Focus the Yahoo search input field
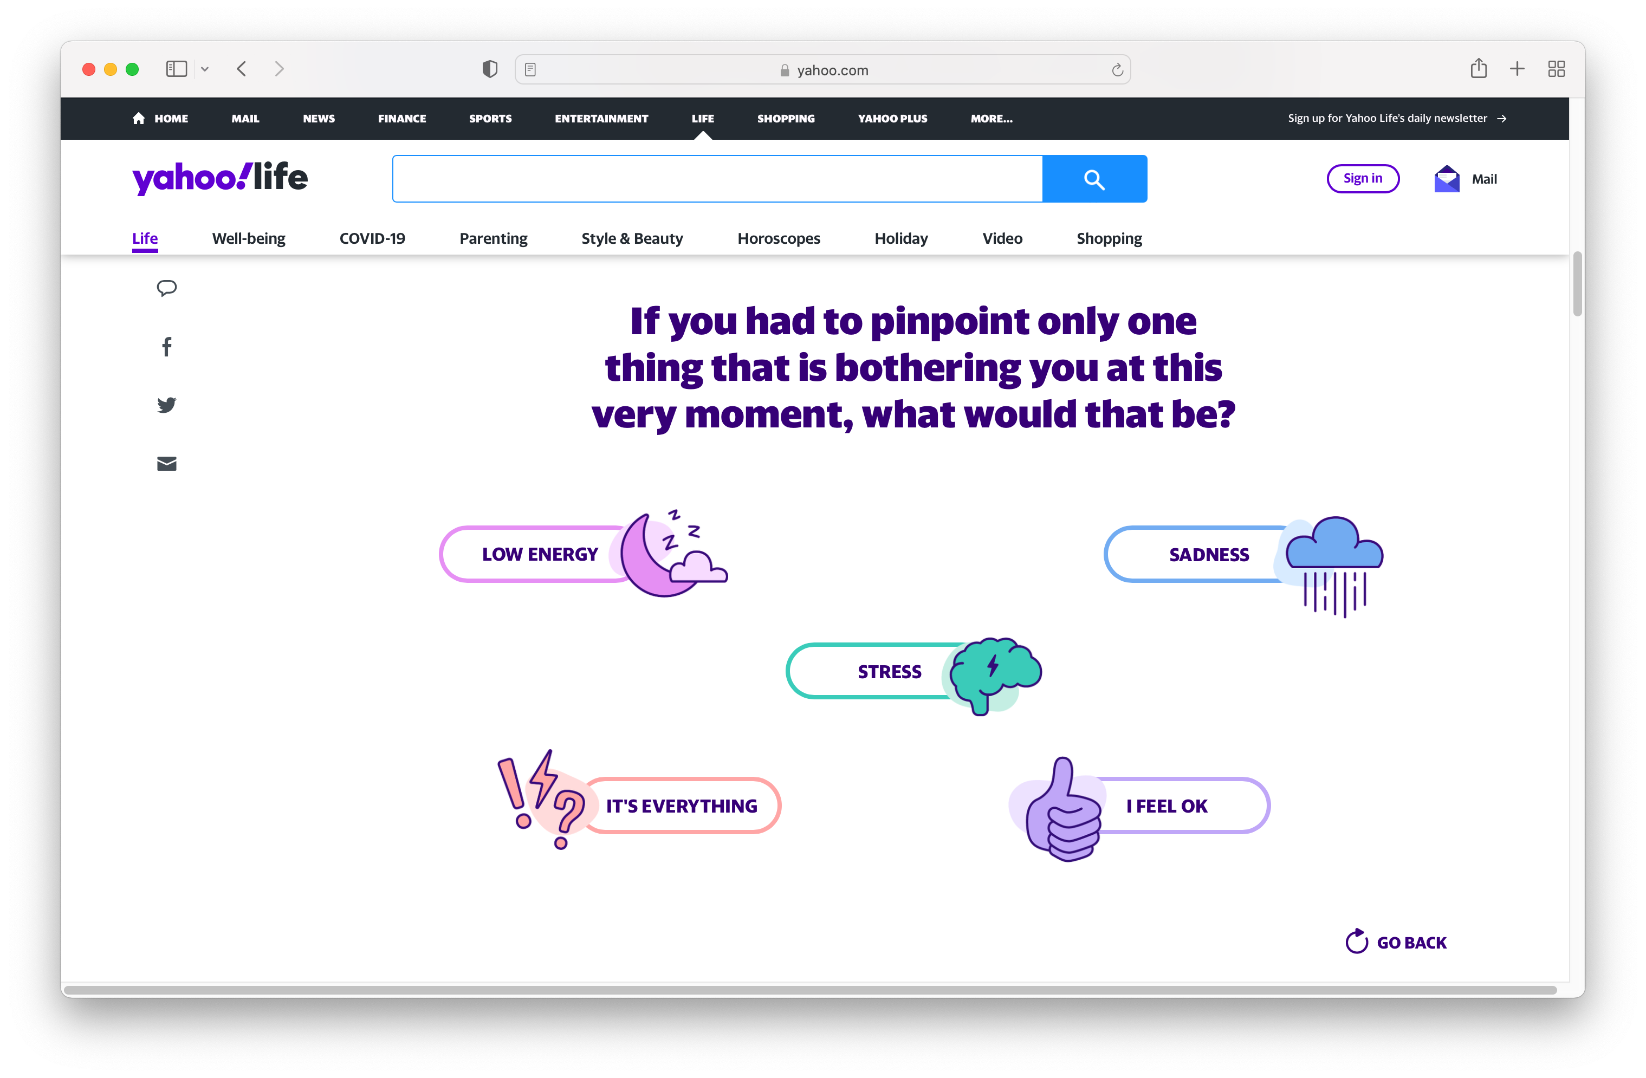This screenshot has width=1646, height=1078. (717, 179)
